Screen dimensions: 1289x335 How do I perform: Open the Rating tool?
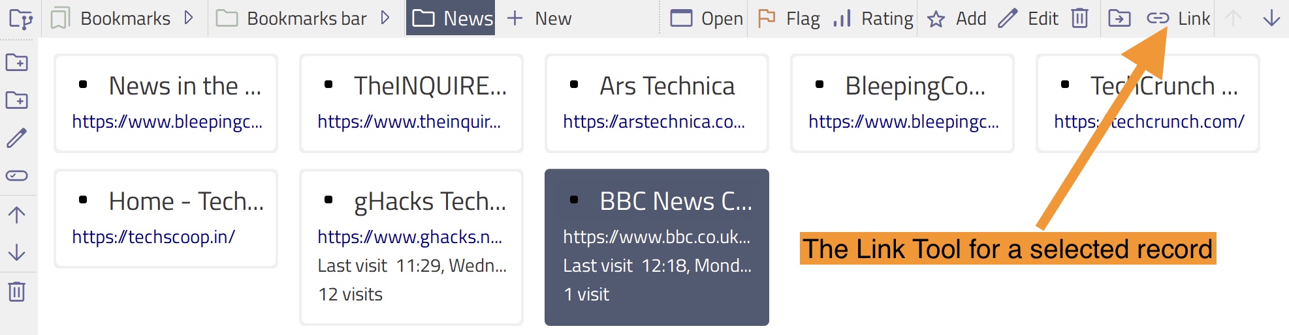pyautogui.click(x=873, y=18)
